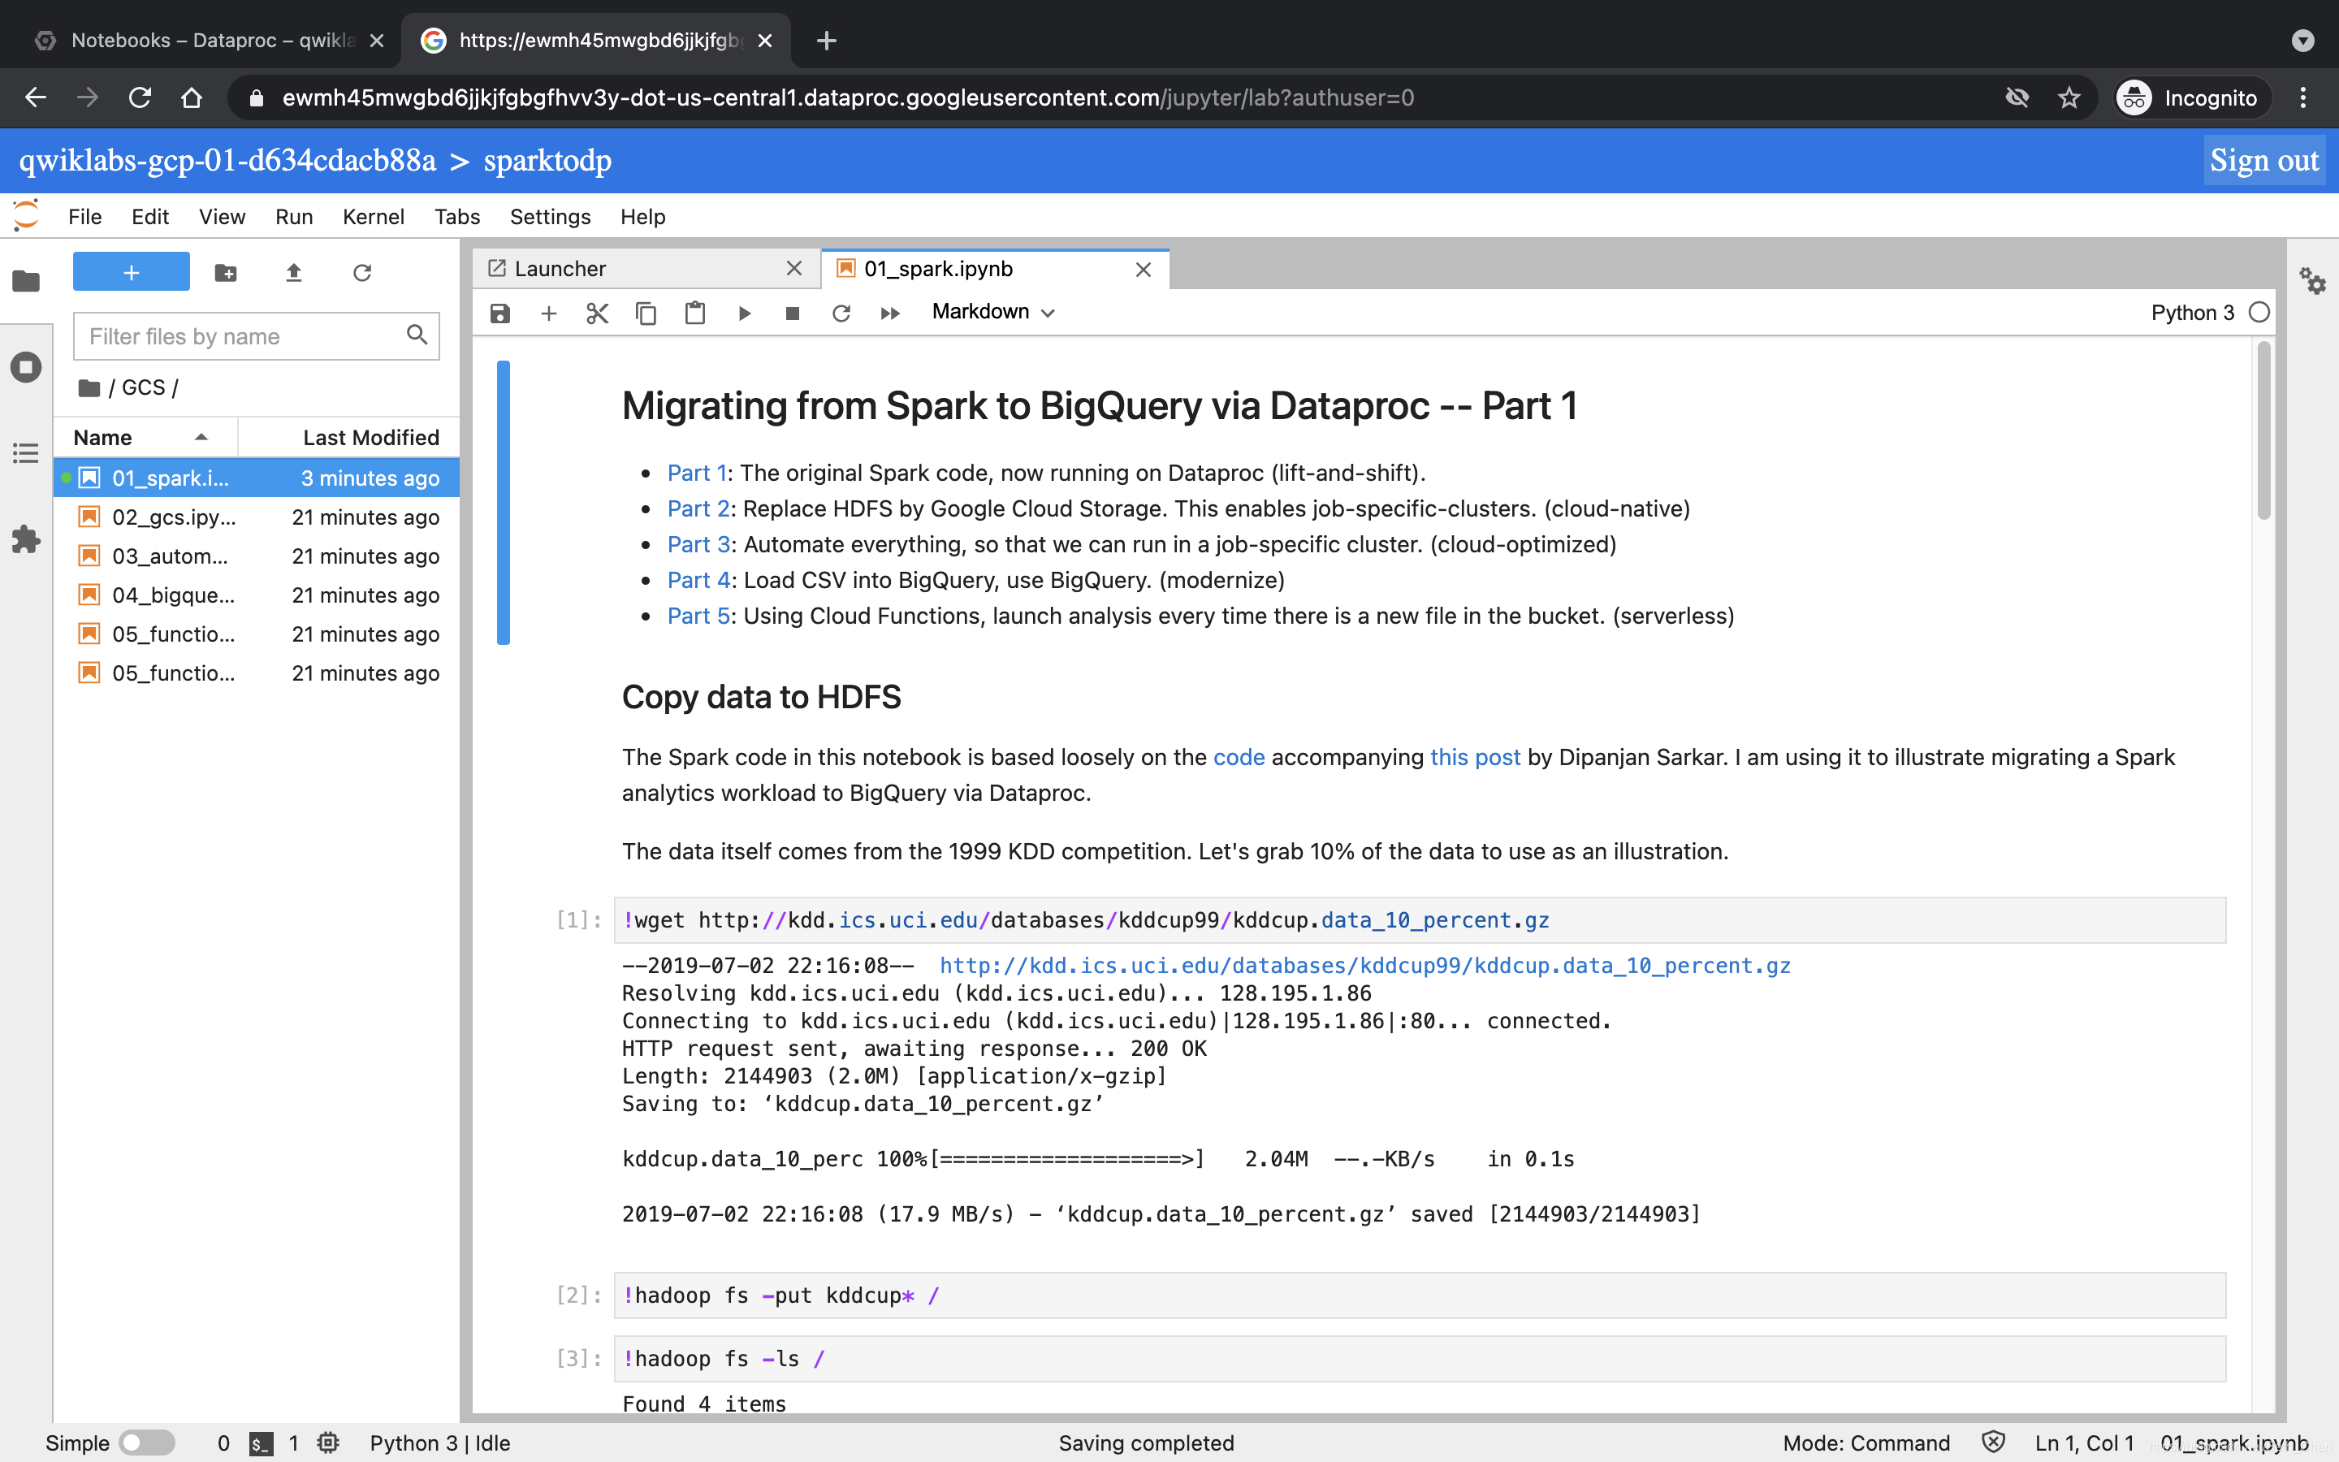2339x1462 pixels.
Task: Click the root folder breadcrumb icon
Action: [x=90, y=387]
